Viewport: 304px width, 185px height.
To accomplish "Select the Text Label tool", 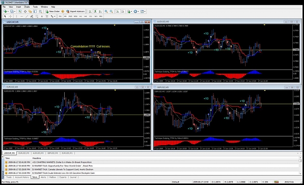I will click(47, 16).
